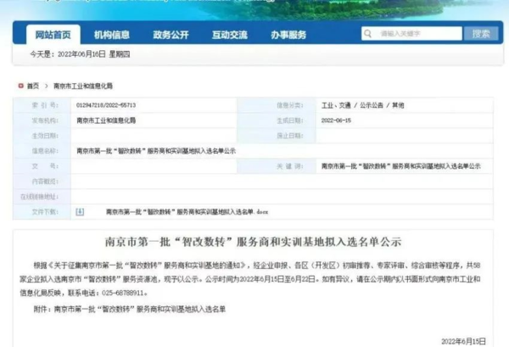Screen dimensions: 509x347
Task: Select the 信息名称 row title text
Action: click(x=156, y=151)
